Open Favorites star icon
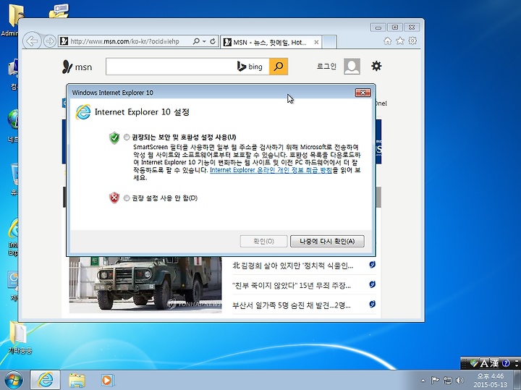The image size is (521, 390). point(400,41)
